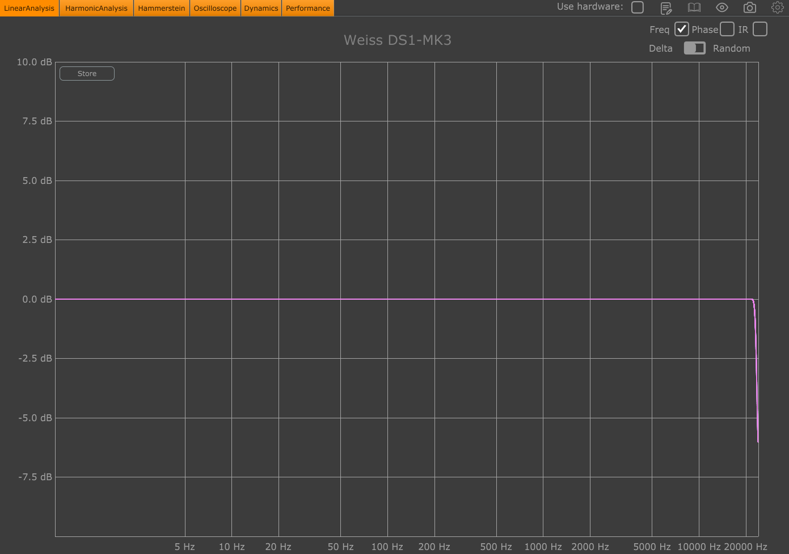Viewport: 789px width, 554px height.
Task: Click the 100 Hz axis label
Action: (x=387, y=547)
